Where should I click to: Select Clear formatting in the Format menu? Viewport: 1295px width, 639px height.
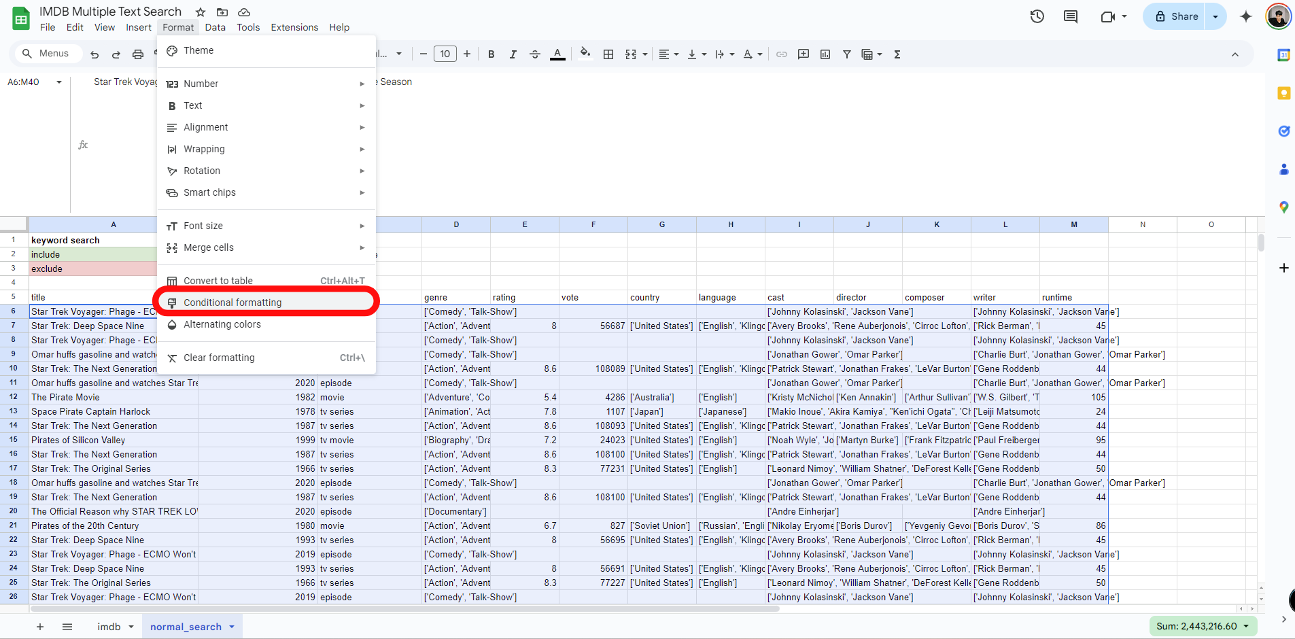pyautogui.click(x=266, y=358)
